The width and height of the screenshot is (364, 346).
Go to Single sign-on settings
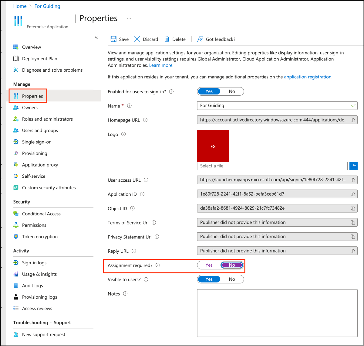(x=37, y=142)
